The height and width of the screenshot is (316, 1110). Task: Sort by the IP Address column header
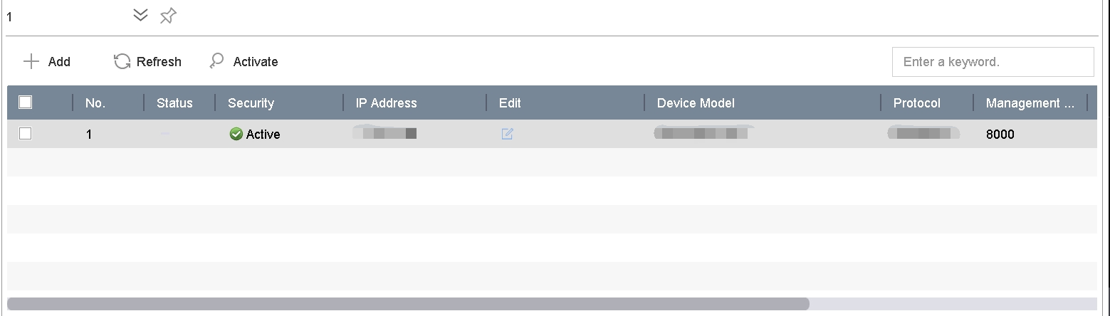[x=386, y=103]
